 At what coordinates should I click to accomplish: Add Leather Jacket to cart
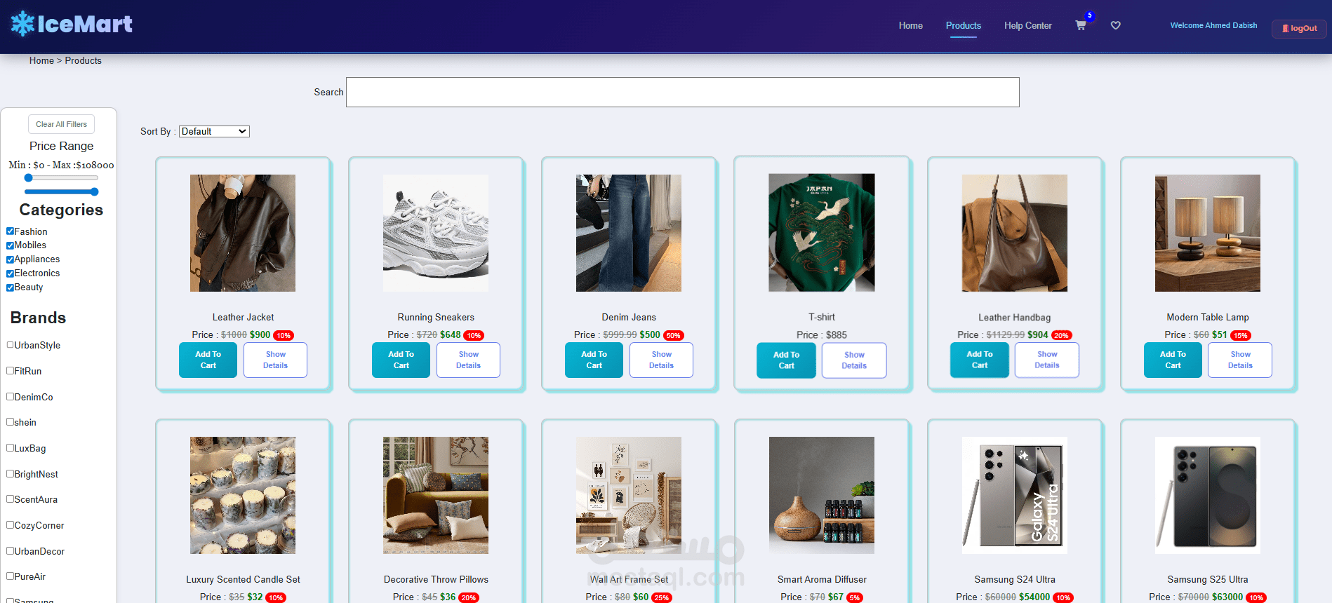pos(208,360)
